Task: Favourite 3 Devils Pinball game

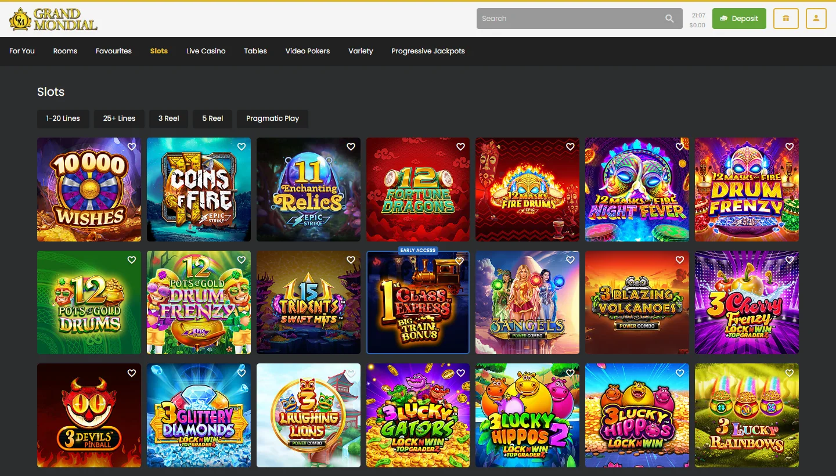Action: pyautogui.click(x=132, y=373)
